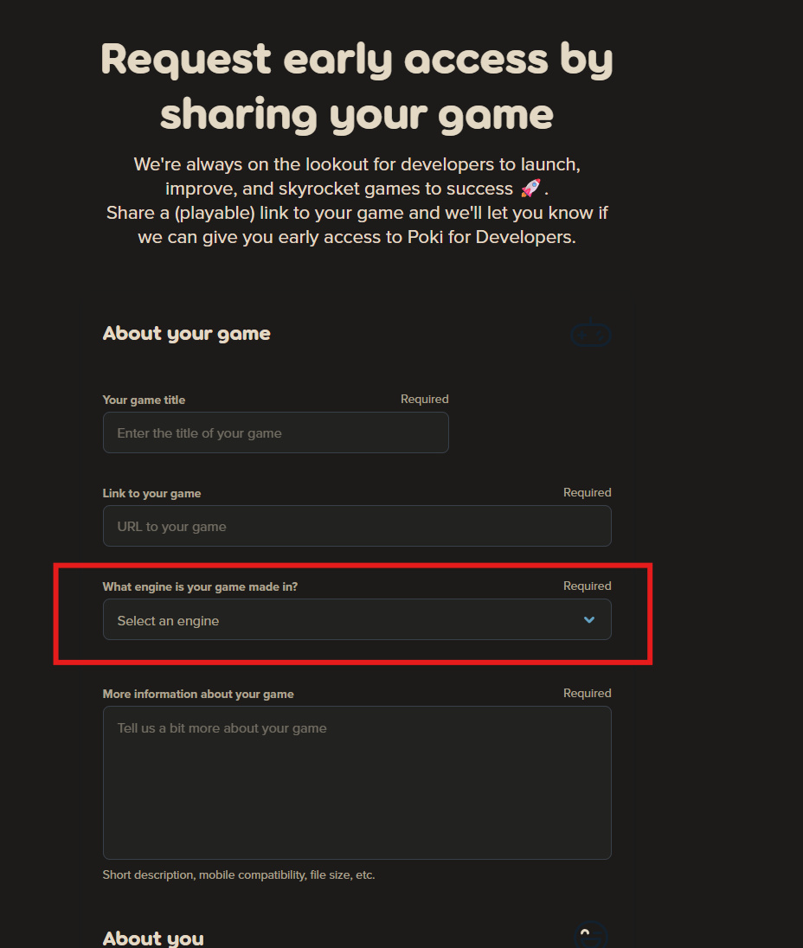Click the smiley face icon beside About you
This screenshot has height=948, width=803.
591,936
